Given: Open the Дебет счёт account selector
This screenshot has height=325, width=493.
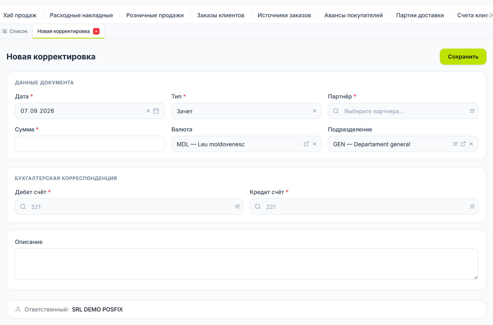Looking at the screenshot, I should tap(129, 206).
